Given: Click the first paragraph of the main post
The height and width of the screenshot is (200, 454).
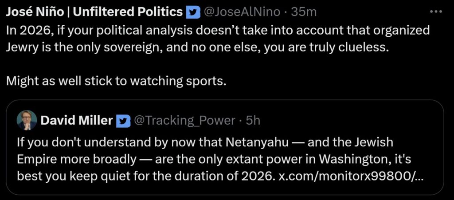Looking at the screenshot, I should (x=217, y=39).
